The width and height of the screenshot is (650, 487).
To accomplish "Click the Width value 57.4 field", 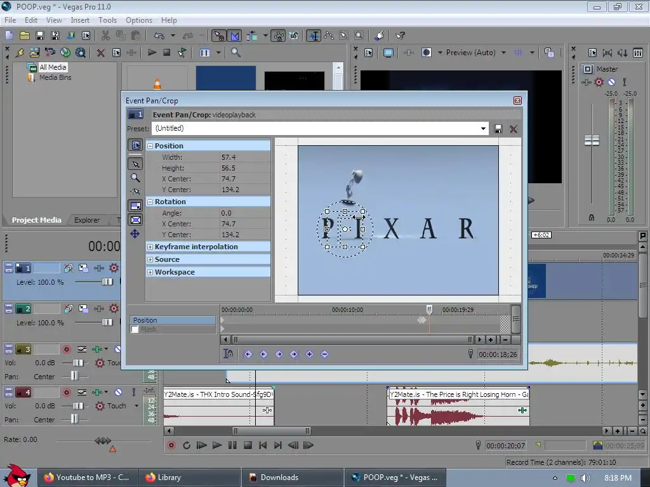I will (244, 157).
